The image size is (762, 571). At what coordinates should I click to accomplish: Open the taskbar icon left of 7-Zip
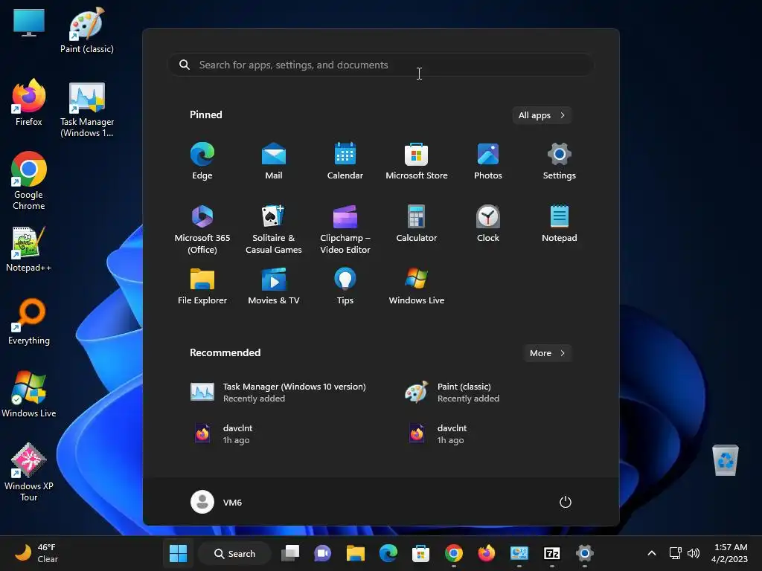click(519, 553)
